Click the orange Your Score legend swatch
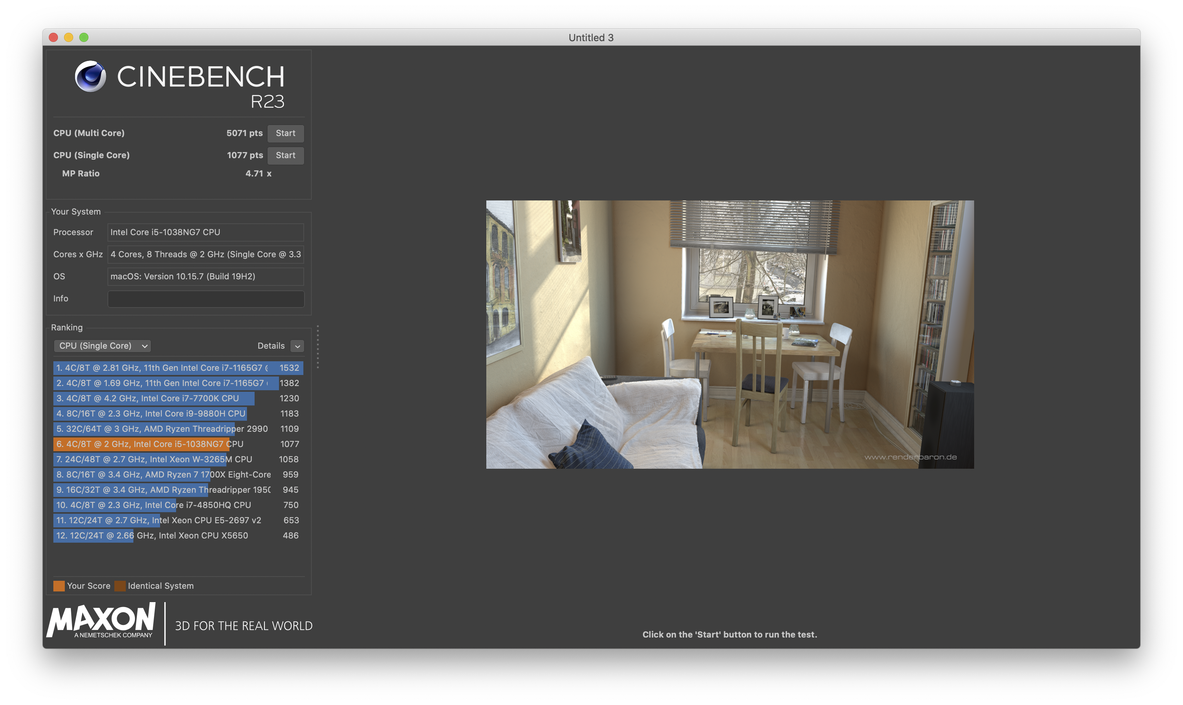1183x705 pixels. [x=59, y=586]
